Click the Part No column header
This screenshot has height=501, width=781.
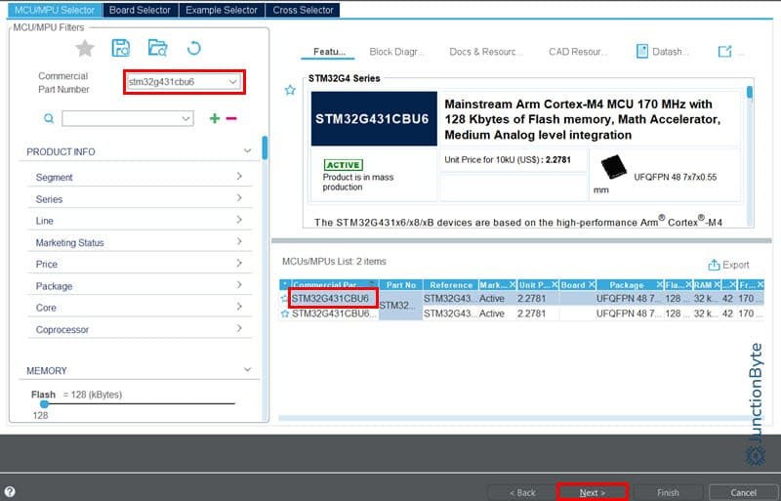click(x=400, y=284)
